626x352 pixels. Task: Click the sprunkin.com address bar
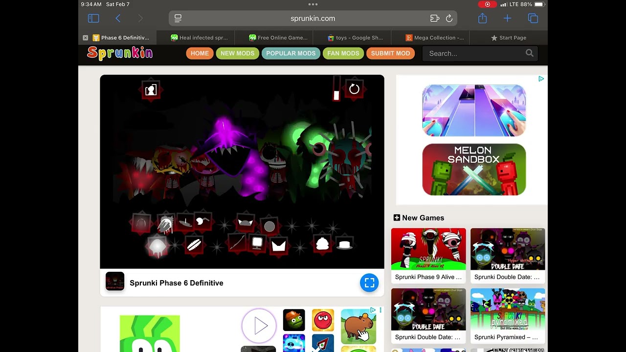[313, 19]
